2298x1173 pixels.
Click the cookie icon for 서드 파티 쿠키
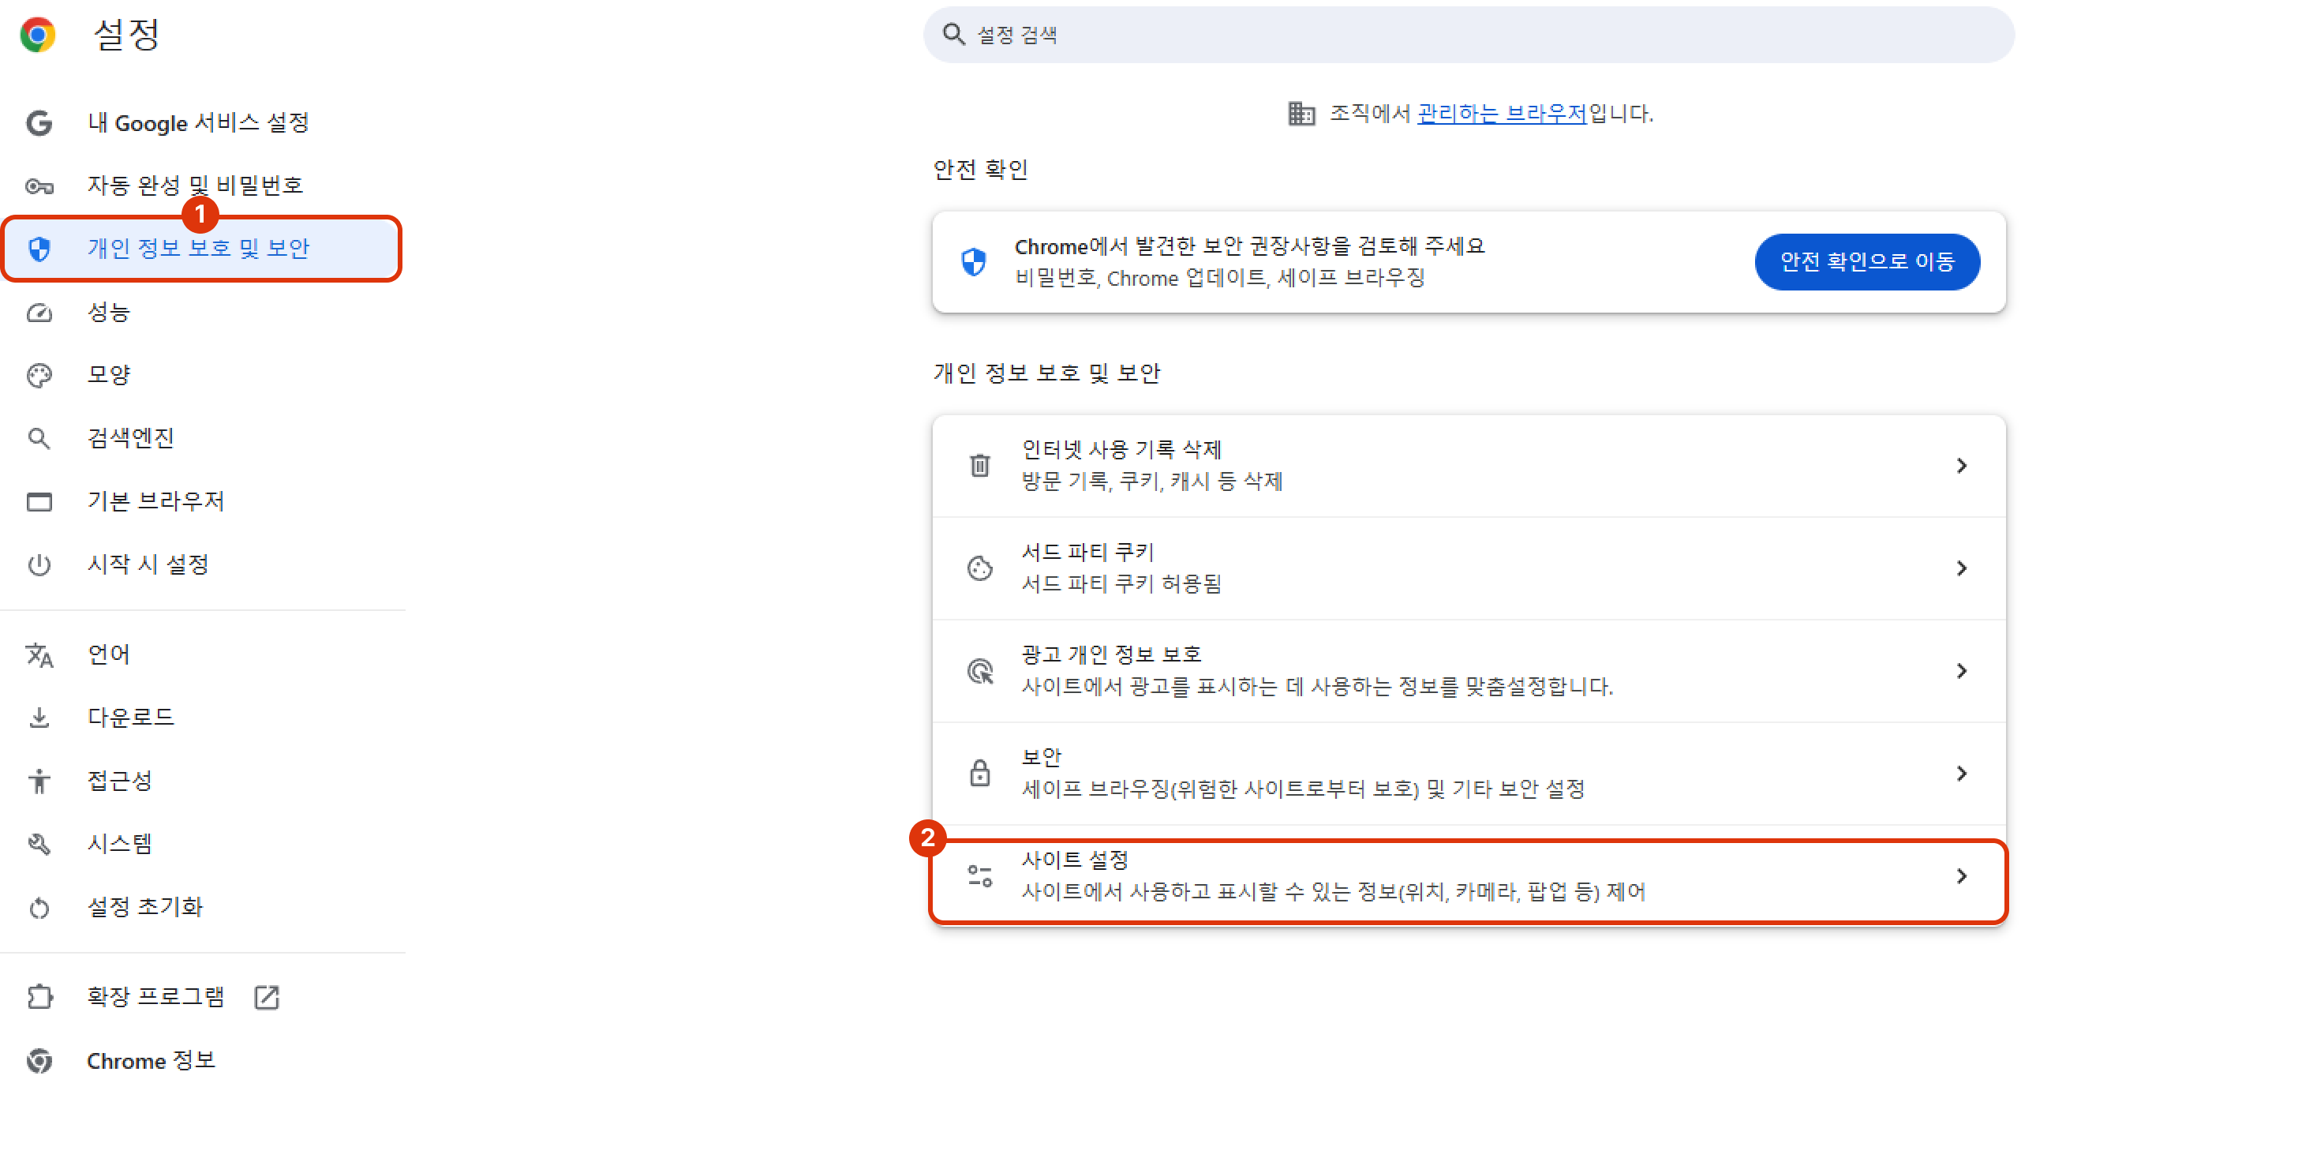pos(979,568)
